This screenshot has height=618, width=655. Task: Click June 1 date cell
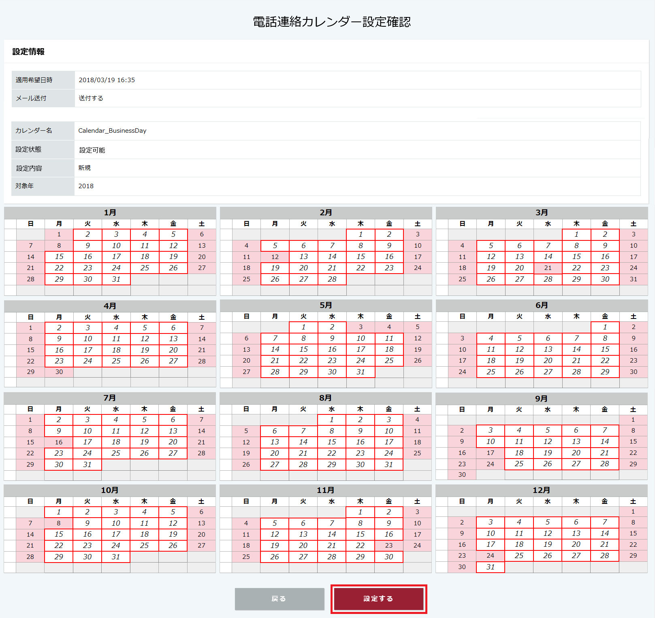[x=605, y=327]
